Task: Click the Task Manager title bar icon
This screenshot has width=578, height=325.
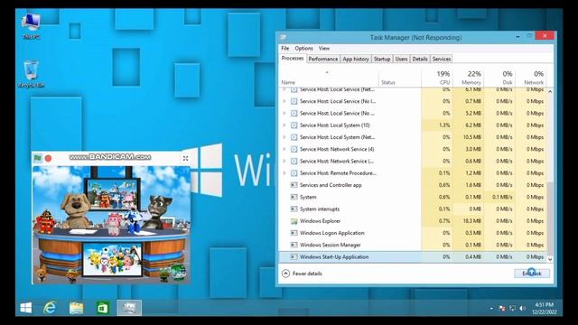Action: click(x=283, y=37)
